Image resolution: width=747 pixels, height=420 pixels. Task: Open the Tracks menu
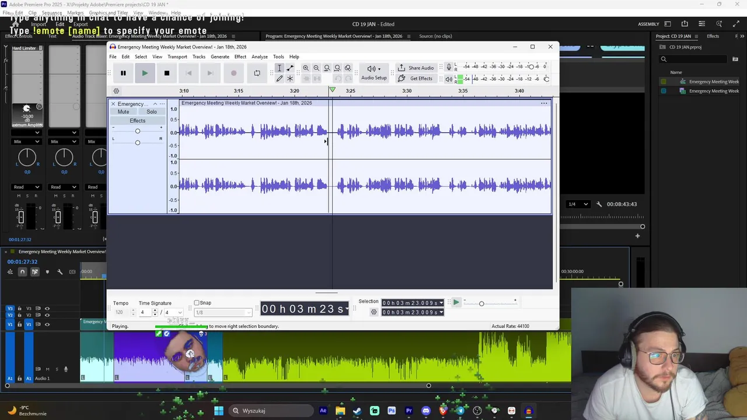(199, 57)
